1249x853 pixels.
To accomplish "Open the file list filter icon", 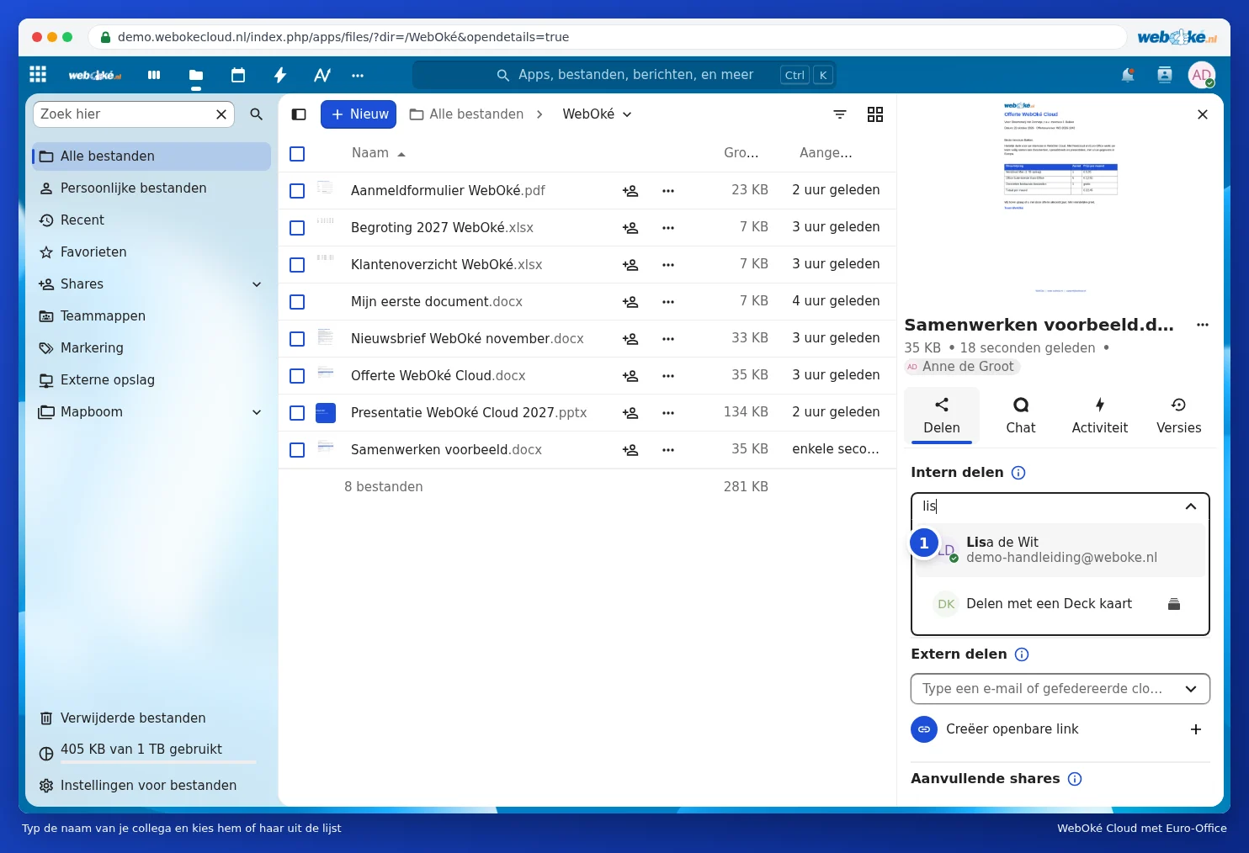I will click(x=840, y=114).
